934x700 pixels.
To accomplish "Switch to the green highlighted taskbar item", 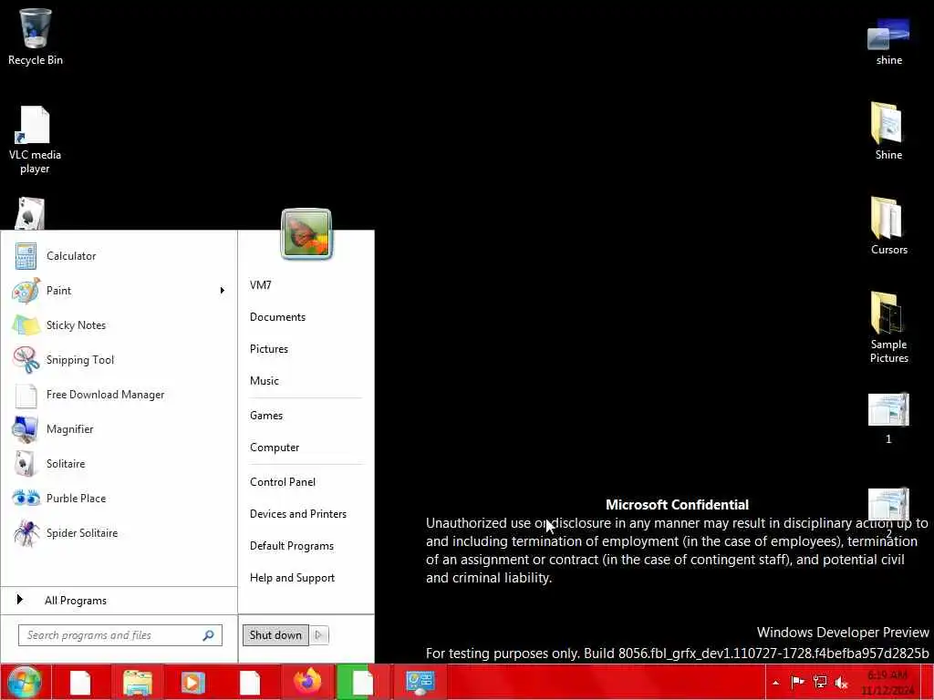I will [x=362, y=683].
